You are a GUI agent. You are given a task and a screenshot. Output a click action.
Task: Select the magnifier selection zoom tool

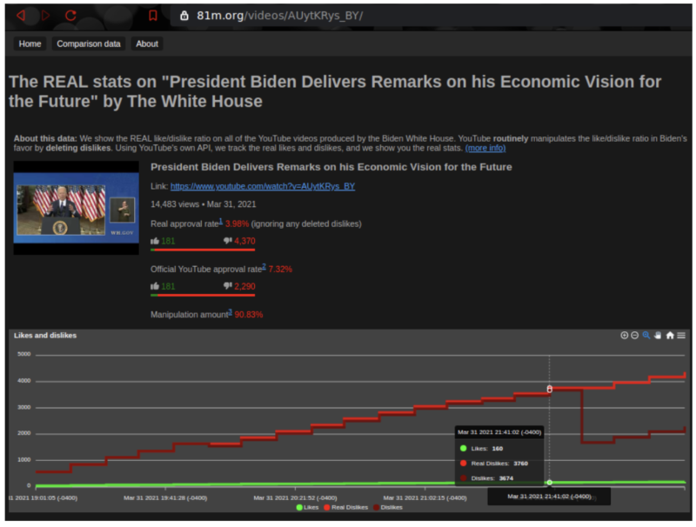pos(646,336)
